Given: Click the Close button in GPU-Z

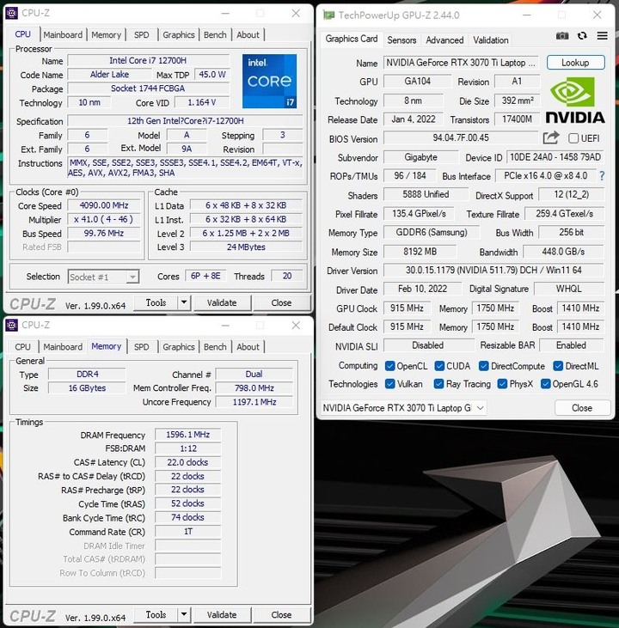Looking at the screenshot, I should (x=582, y=408).
